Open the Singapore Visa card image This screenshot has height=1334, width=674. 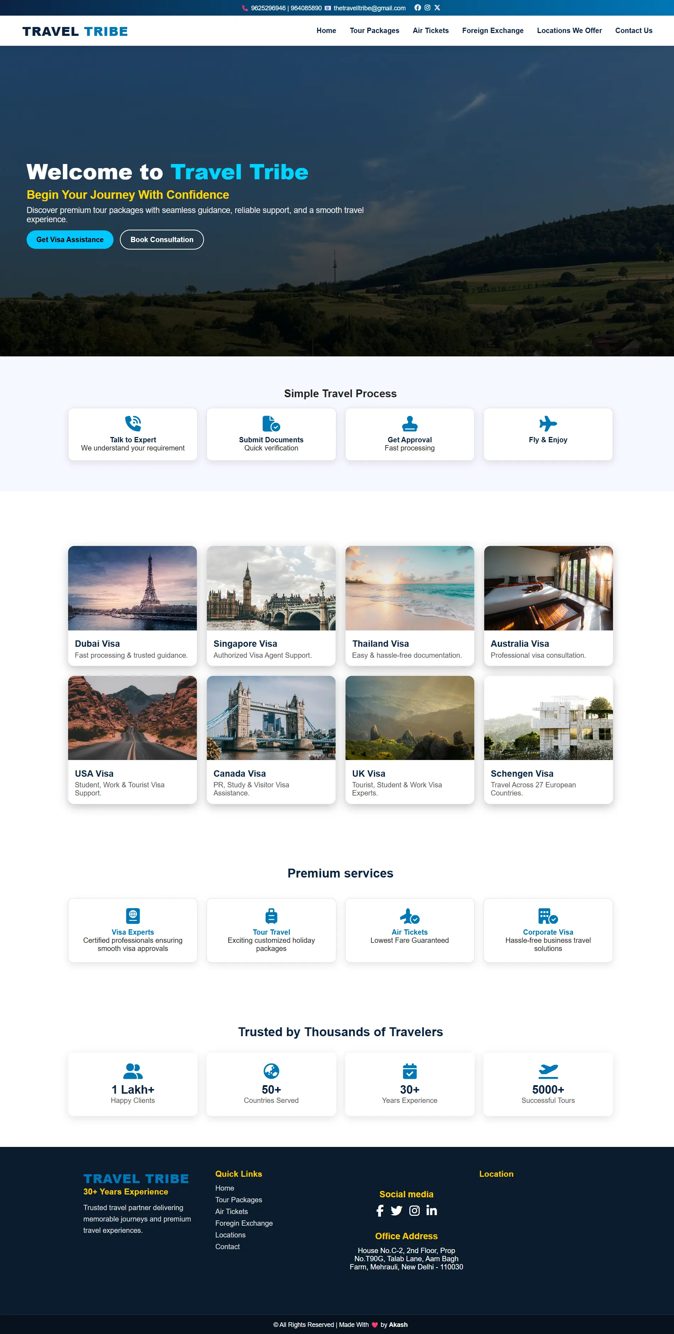[271, 588]
